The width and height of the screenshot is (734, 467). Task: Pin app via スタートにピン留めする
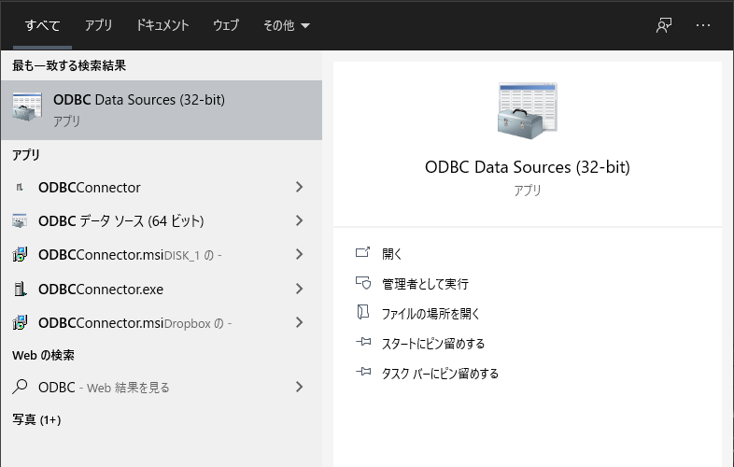coord(433,343)
